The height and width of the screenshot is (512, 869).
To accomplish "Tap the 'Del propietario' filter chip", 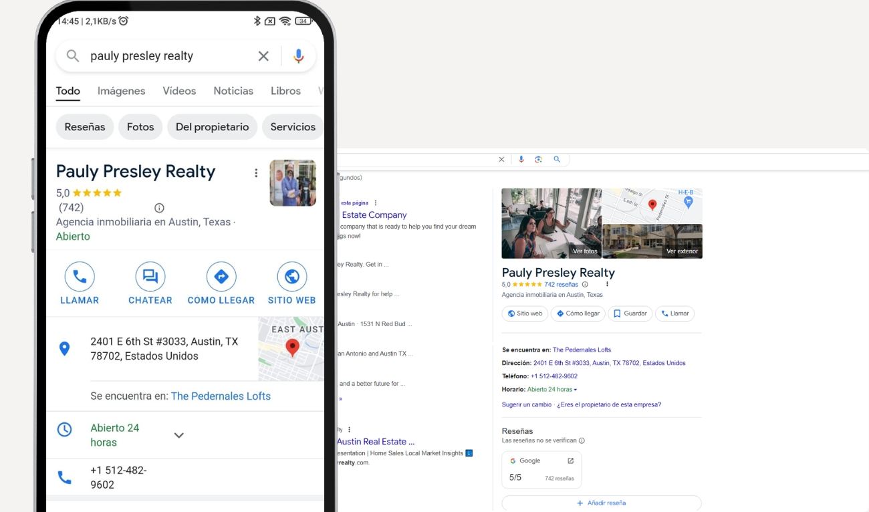I will click(x=212, y=127).
